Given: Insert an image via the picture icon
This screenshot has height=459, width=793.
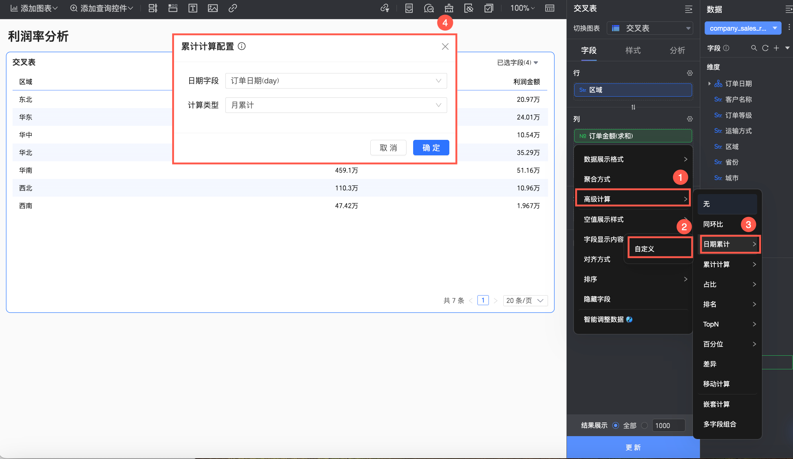Looking at the screenshot, I should pos(213,8).
